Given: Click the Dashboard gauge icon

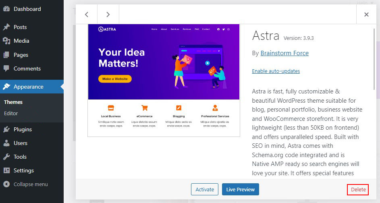Looking at the screenshot, I should (6, 9).
